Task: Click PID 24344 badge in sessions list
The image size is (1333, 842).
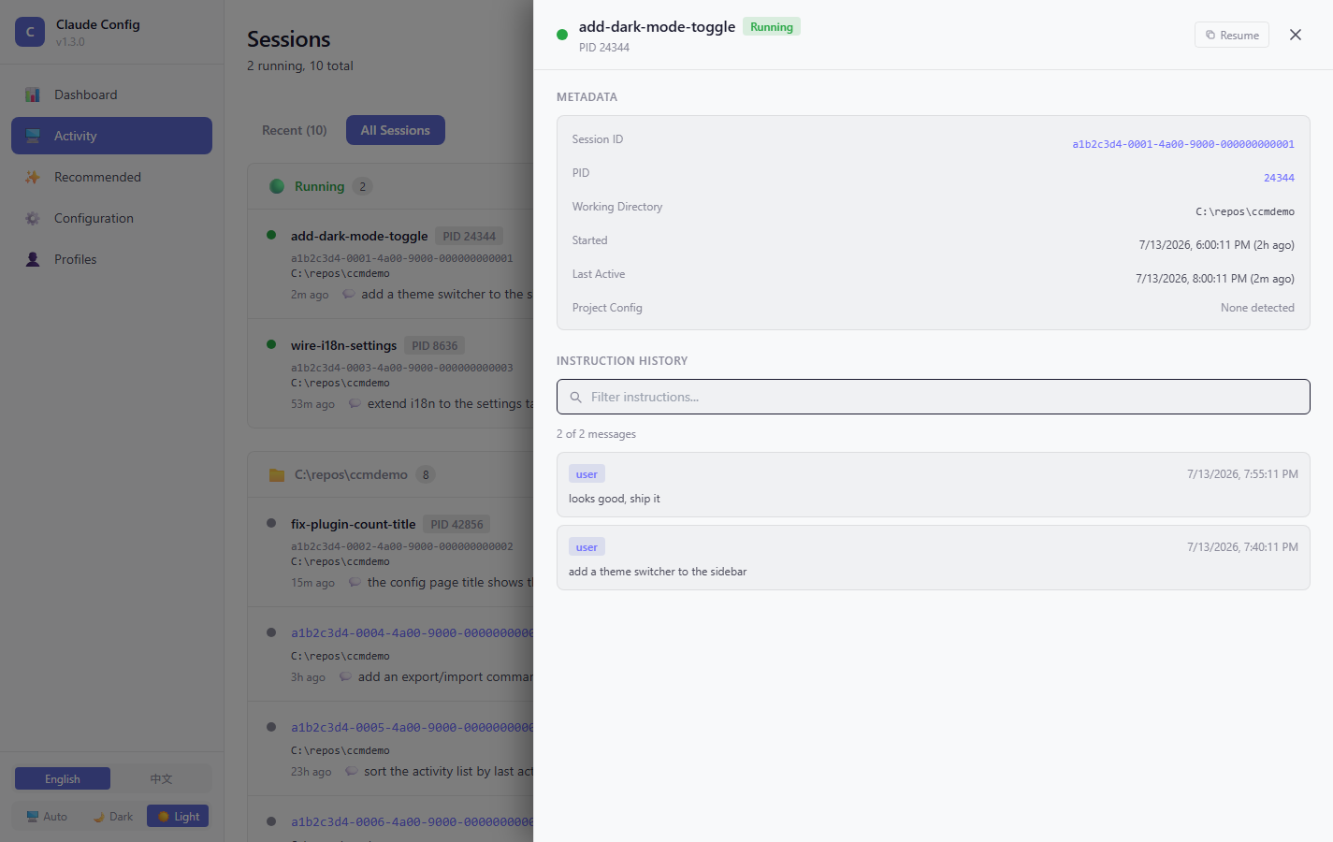Action: (469, 237)
